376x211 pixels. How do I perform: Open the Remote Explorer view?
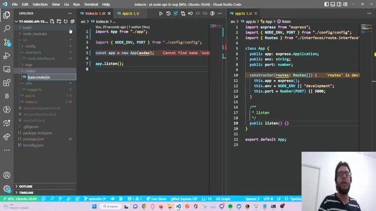pos(6,69)
